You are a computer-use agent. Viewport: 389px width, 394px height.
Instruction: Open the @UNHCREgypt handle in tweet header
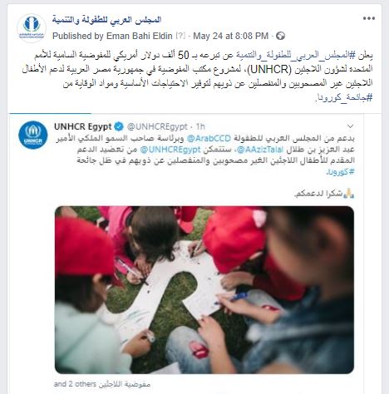(x=157, y=126)
